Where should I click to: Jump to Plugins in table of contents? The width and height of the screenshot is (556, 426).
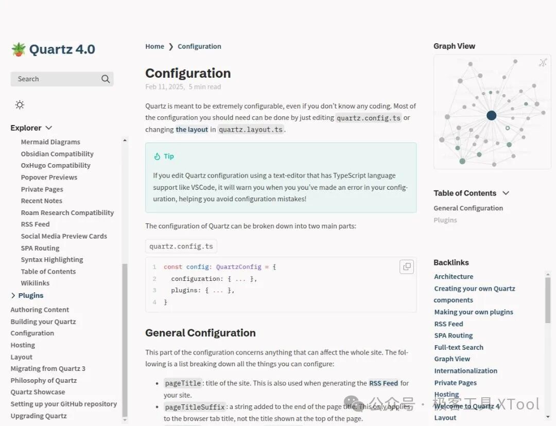445,220
